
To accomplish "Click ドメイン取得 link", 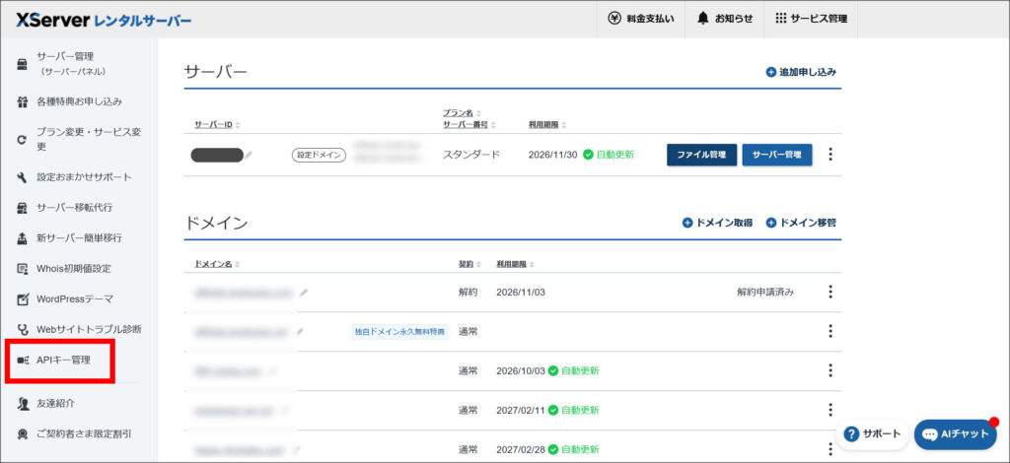I will [x=717, y=224].
